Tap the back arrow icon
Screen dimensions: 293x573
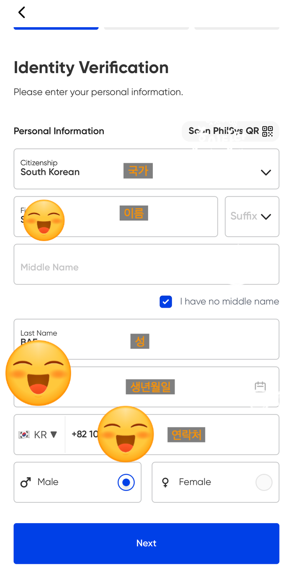(22, 12)
